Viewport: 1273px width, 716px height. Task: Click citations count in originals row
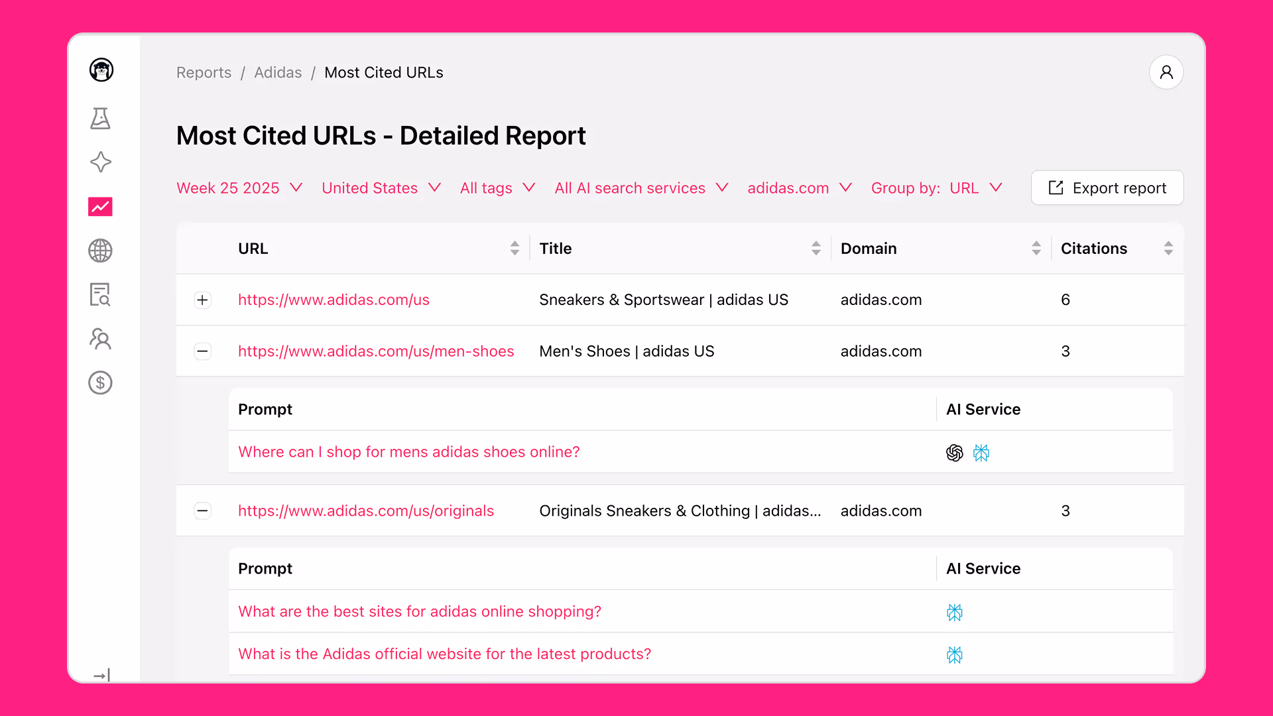coord(1065,510)
